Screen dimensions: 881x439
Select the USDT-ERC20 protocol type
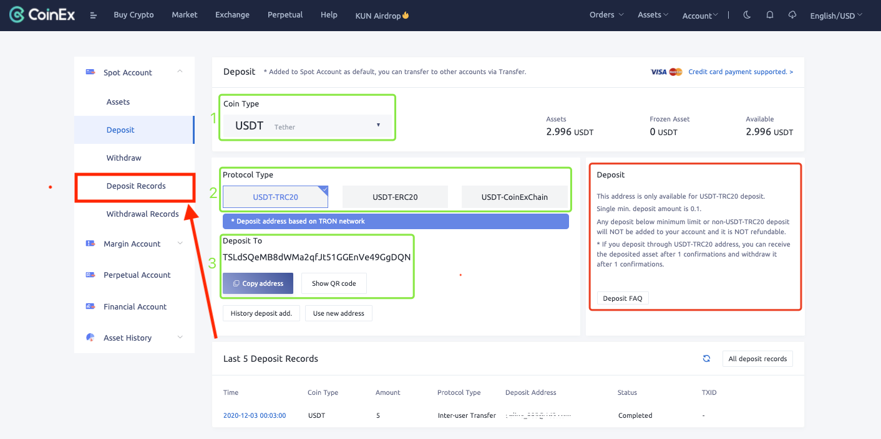(395, 197)
